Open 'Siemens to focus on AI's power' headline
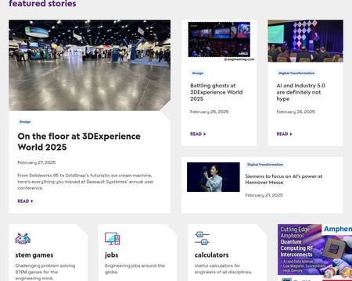 (x=284, y=180)
